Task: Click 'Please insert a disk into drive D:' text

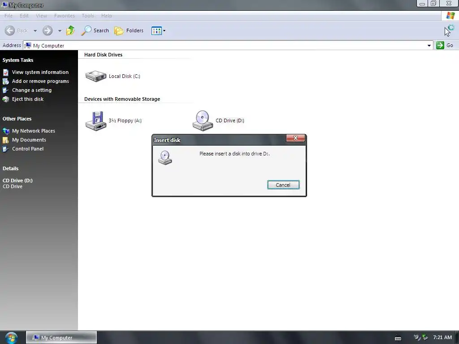Action: [234, 154]
